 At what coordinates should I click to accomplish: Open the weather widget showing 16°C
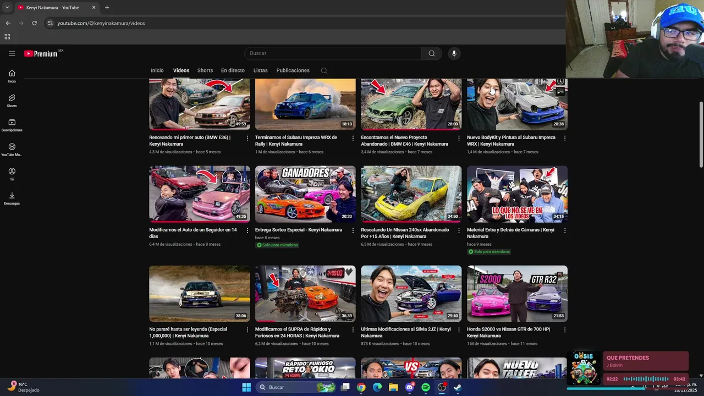(23, 387)
